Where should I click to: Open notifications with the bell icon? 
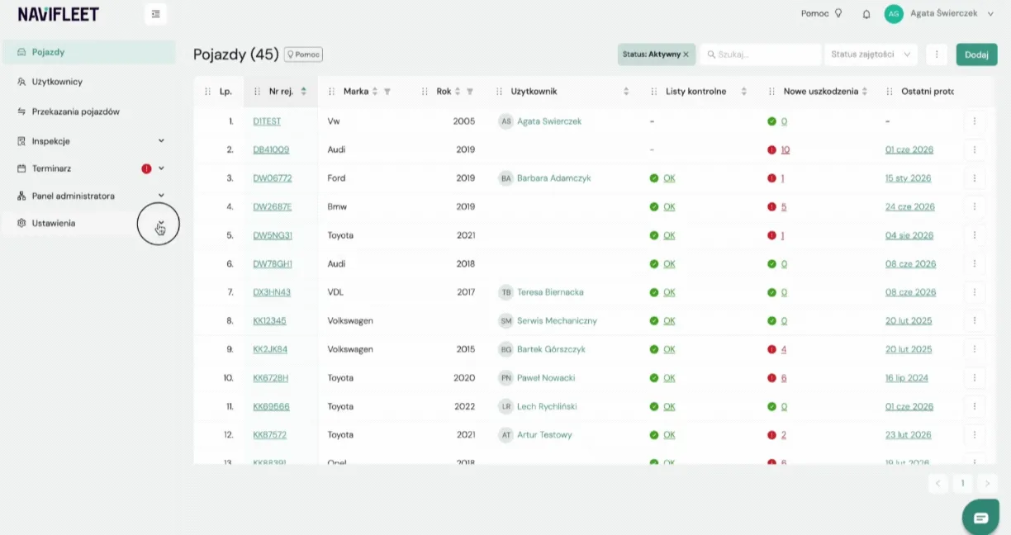pyautogui.click(x=866, y=14)
